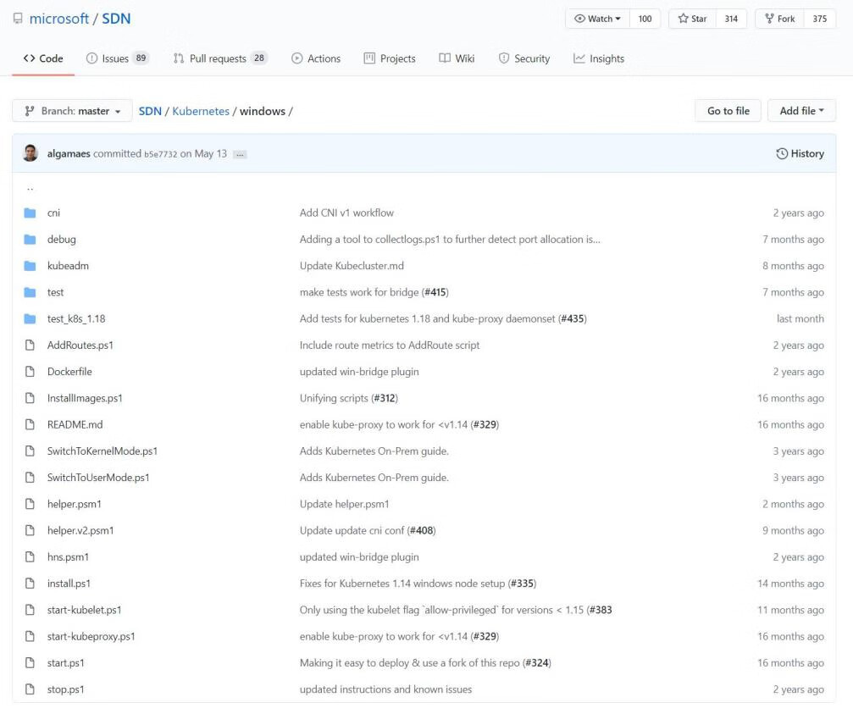The width and height of the screenshot is (853, 708).
Task: Click the test_k8s_1.18 folder icon
Action: coord(30,319)
